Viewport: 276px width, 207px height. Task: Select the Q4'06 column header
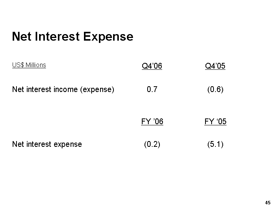[152, 66]
